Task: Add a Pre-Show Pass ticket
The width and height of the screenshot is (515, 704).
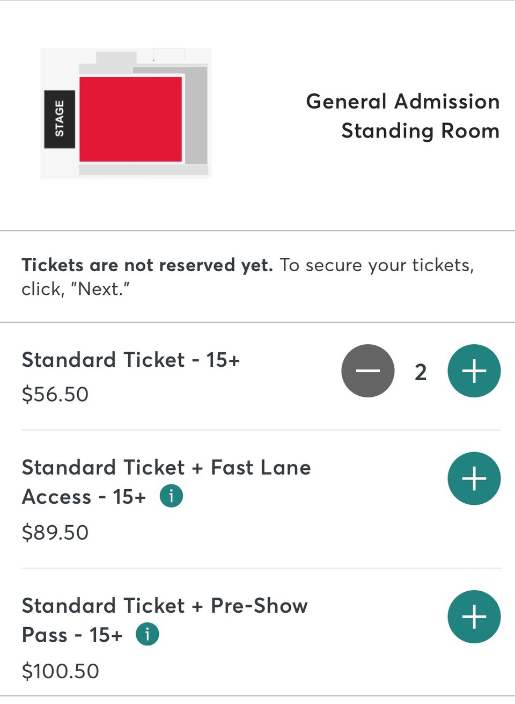Action: point(474,616)
